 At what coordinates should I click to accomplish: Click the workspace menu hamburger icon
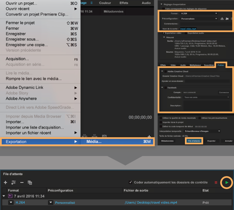91,3
